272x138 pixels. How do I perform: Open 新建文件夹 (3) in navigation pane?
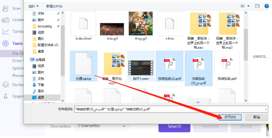45,45
